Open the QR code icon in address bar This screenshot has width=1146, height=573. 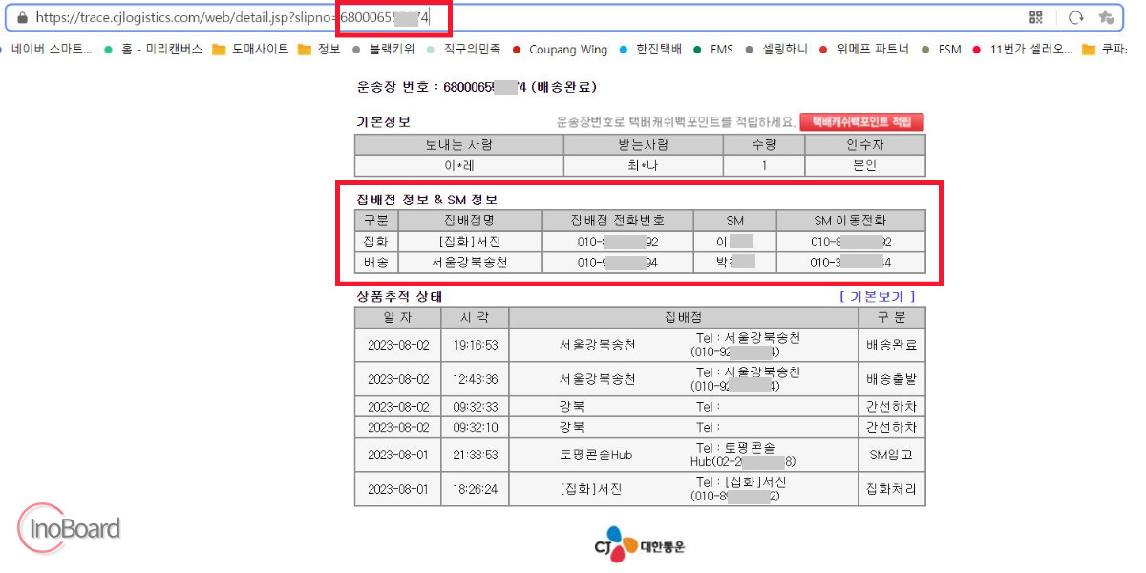(1036, 17)
